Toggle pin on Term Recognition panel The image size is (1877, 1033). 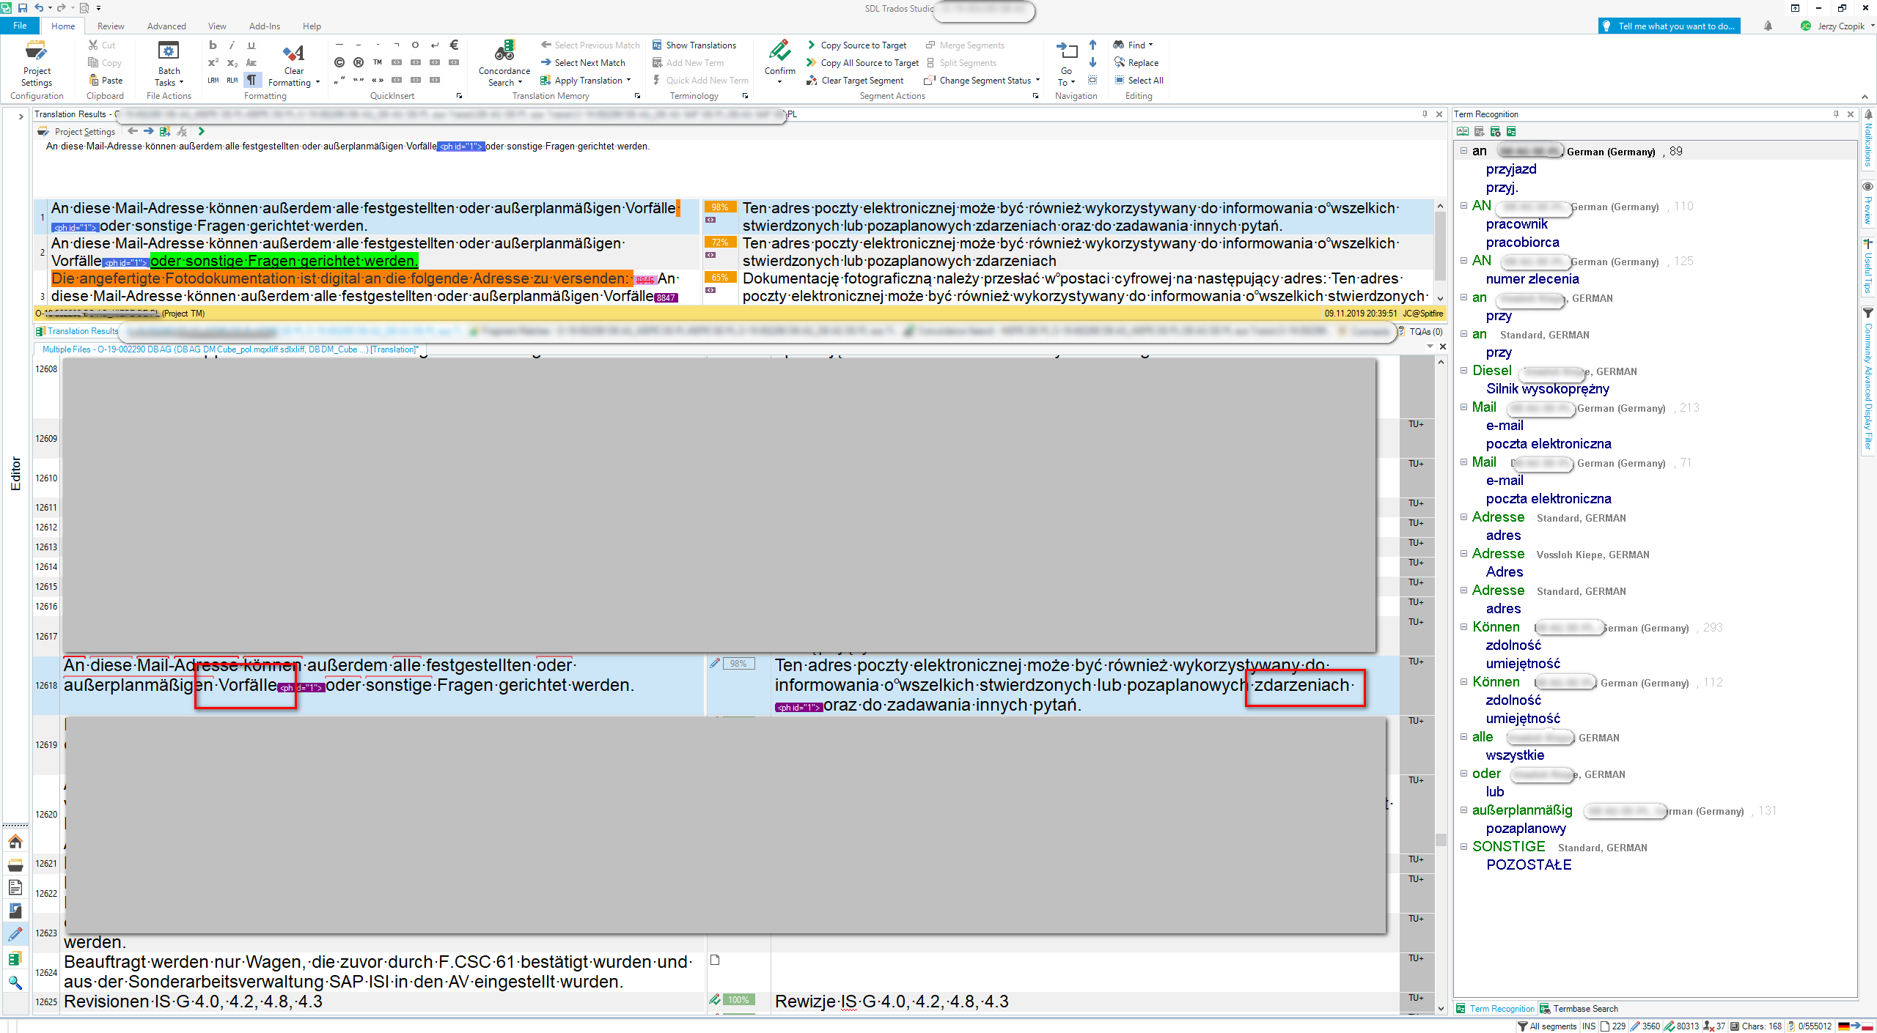pyautogui.click(x=1837, y=114)
